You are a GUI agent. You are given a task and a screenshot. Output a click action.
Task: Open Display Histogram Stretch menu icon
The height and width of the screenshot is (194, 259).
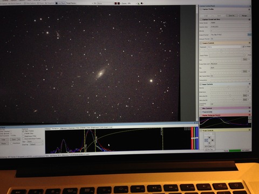(x=249, y=115)
